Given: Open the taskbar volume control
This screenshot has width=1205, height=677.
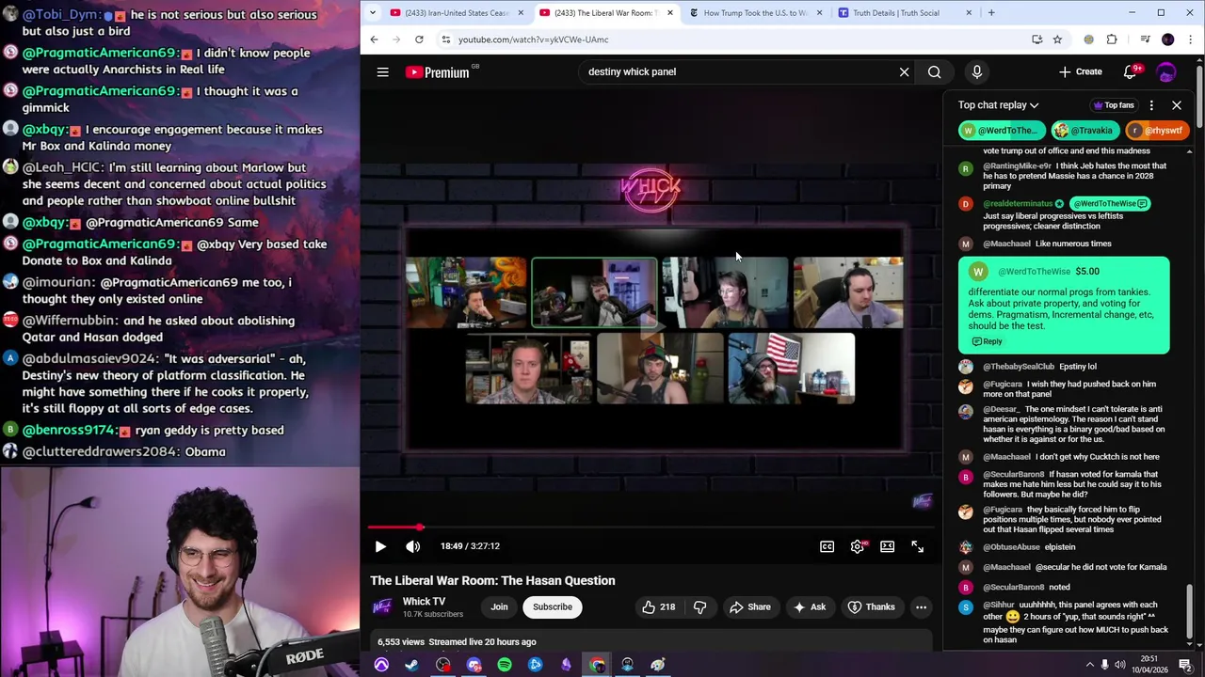Looking at the screenshot, I should click(x=1120, y=665).
